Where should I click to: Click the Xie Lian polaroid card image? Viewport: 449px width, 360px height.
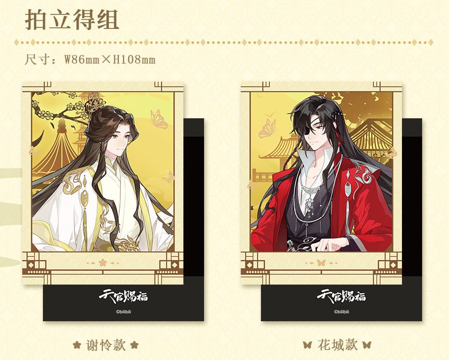click(103, 183)
